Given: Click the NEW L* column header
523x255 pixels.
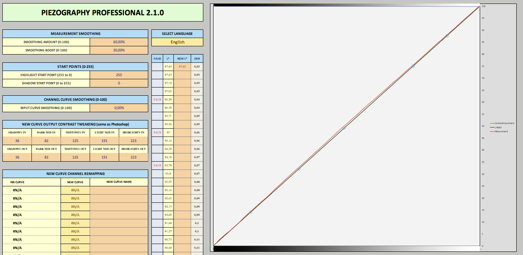Looking at the screenshot, I should pyautogui.click(x=182, y=58).
